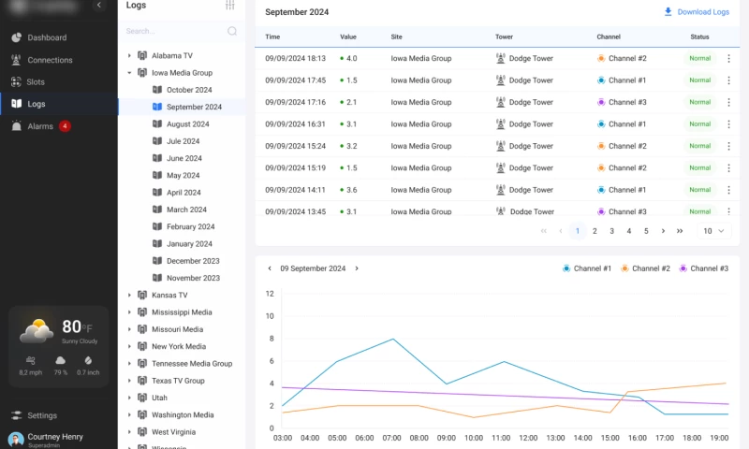Sort by the Status column header
This screenshot has height=449, width=749.
(699, 36)
